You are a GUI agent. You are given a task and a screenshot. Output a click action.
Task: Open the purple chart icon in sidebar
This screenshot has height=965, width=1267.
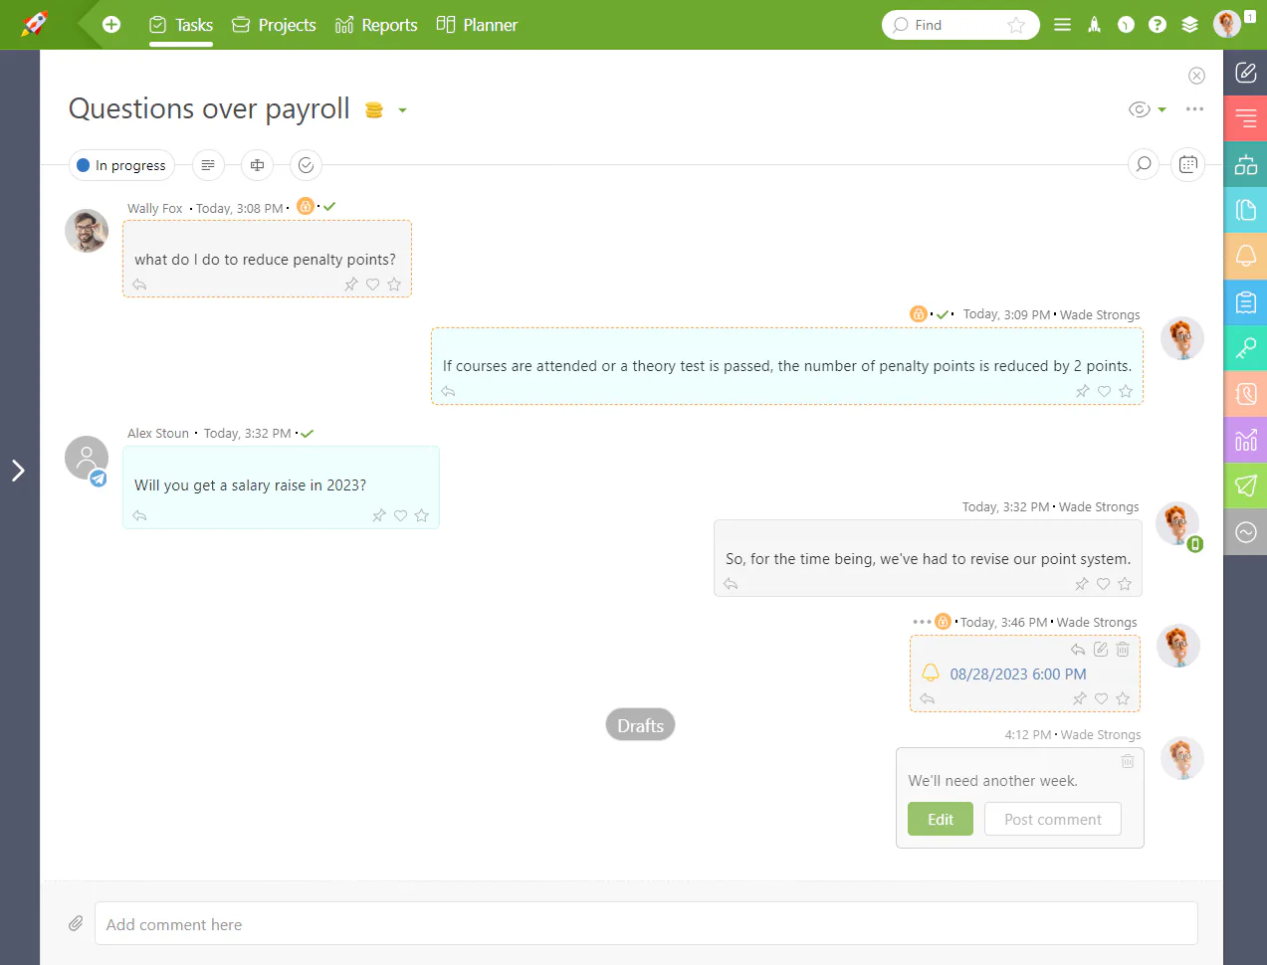coord(1245,440)
